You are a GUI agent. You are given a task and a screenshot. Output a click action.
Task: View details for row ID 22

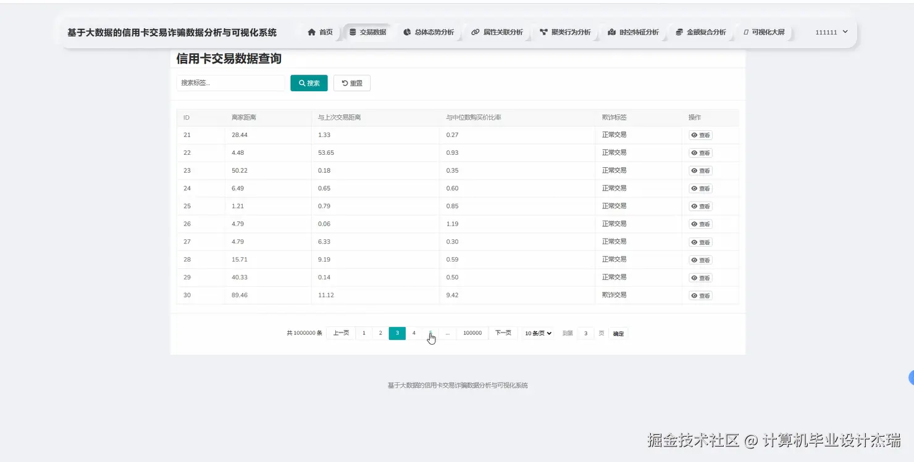pyautogui.click(x=700, y=153)
